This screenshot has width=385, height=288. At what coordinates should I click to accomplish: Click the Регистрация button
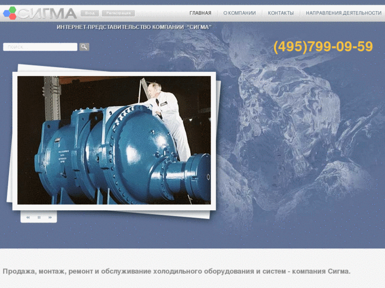pos(118,13)
